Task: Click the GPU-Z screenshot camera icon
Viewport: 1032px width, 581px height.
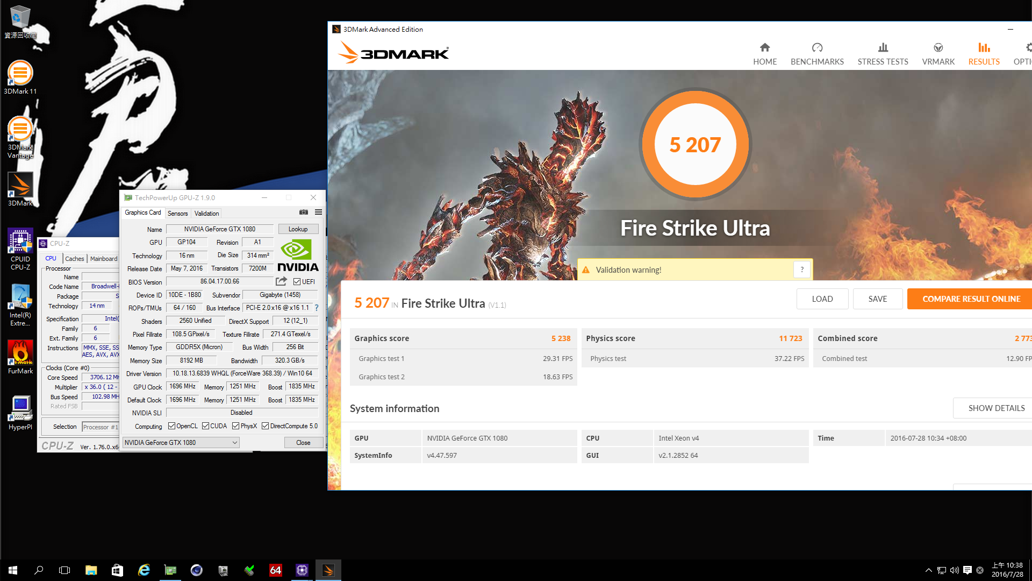Action: pyautogui.click(x=304, y=212)
